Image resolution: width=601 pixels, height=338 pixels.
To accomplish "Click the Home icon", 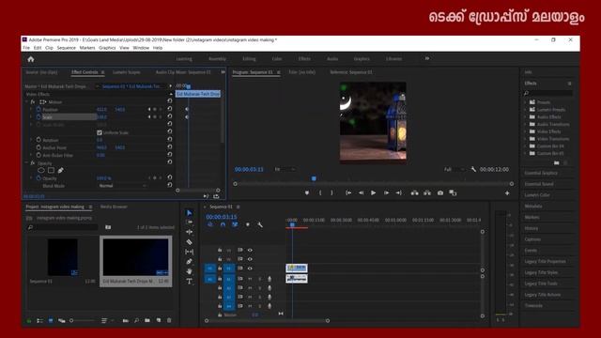I will (x=31, y=59).
